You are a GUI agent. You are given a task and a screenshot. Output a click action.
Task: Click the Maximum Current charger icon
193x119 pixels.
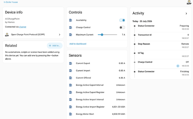pos(70,35)
